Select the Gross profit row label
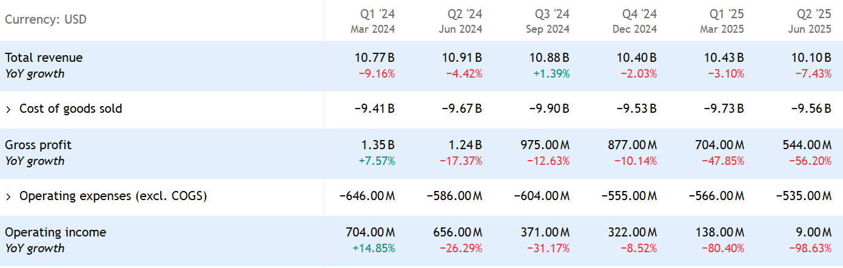This screenshot has width=843, height=268. pyautogui.click(x=38, y=145)
